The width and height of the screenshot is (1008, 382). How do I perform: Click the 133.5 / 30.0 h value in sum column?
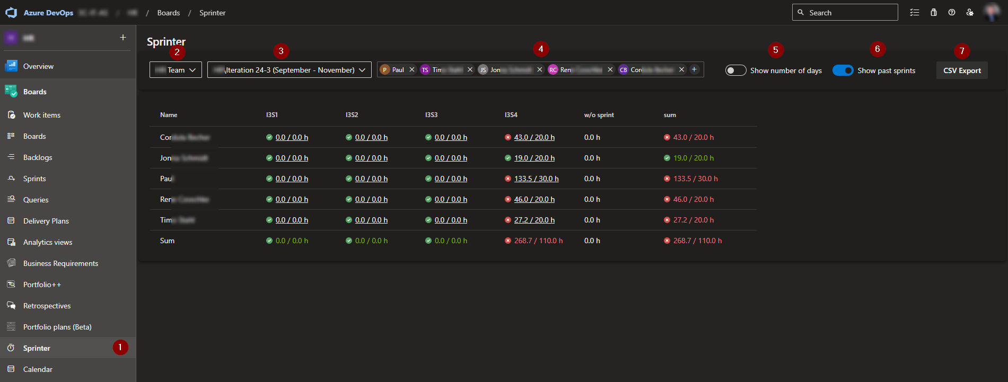coord(696,179)
